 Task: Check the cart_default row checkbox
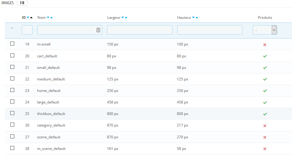click(x=12, y=56)
